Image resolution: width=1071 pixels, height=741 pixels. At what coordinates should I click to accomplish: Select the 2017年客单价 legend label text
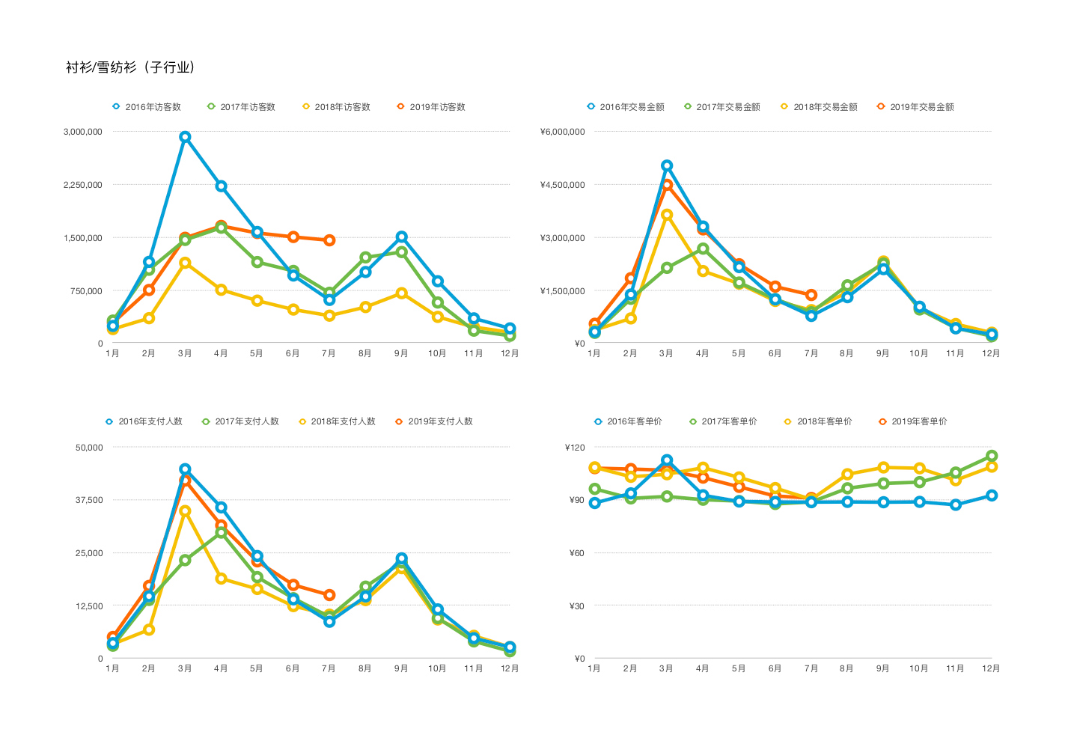(729, 421)
